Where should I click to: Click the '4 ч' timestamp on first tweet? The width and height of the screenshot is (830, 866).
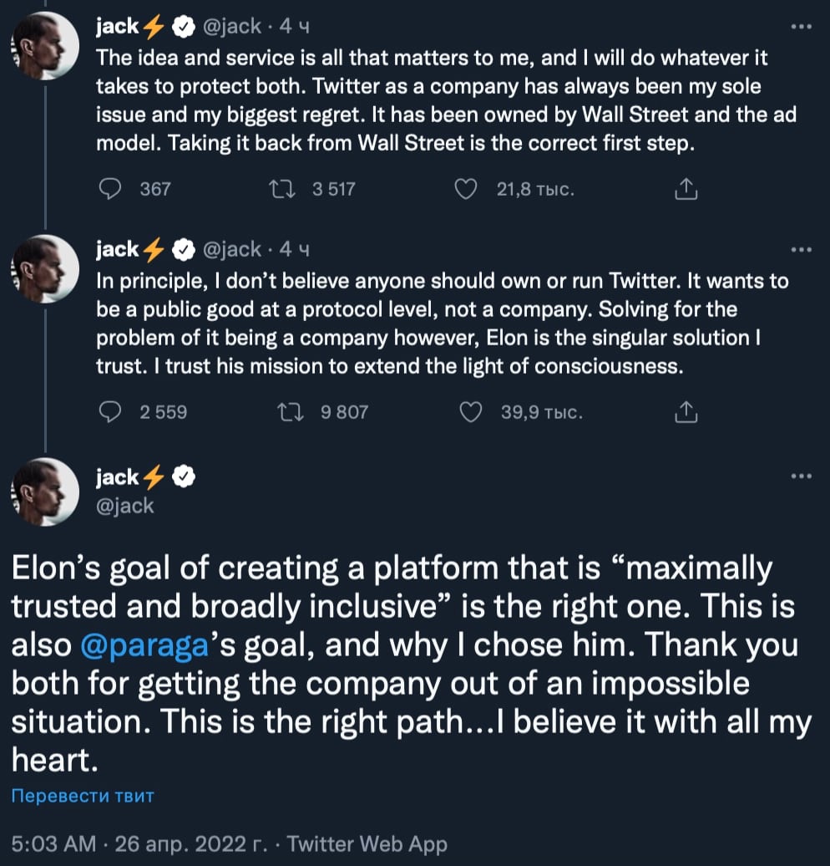click(294, 28)
